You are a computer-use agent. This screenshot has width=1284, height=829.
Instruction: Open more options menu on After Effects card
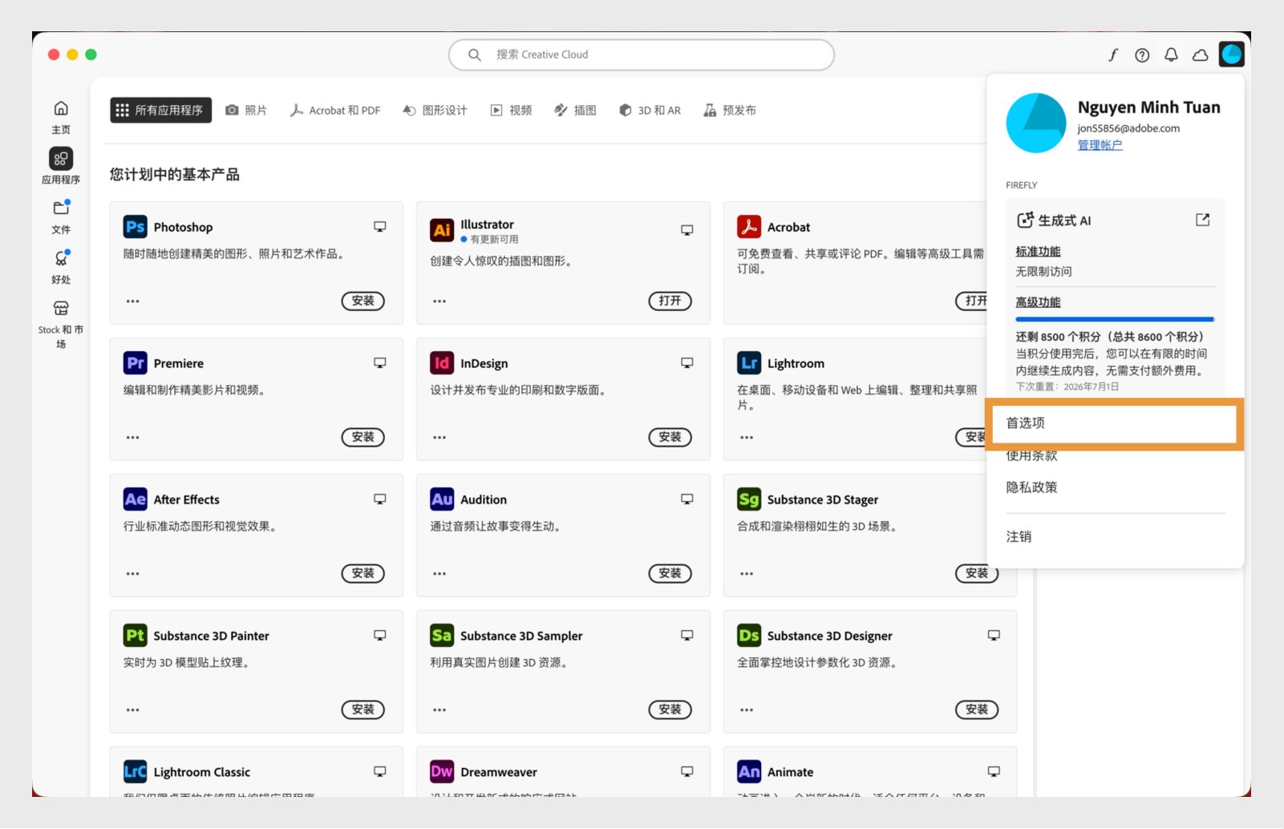[133, 574]
